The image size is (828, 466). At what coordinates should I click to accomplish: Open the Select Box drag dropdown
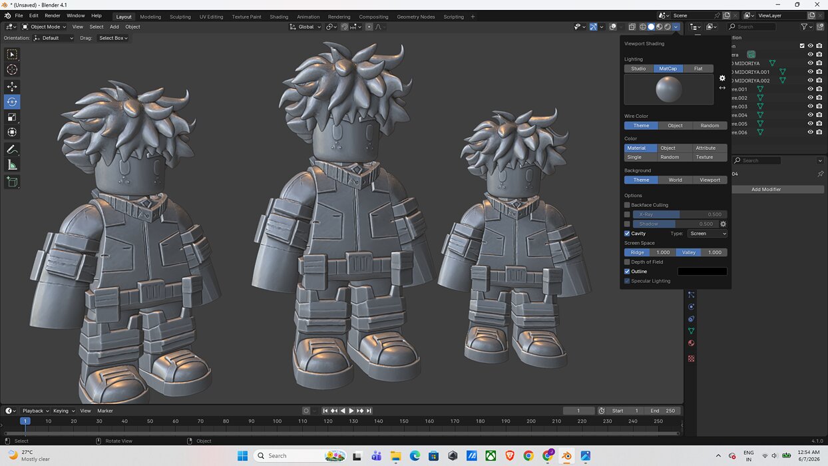pyautogui.click(x=112, y=38)
